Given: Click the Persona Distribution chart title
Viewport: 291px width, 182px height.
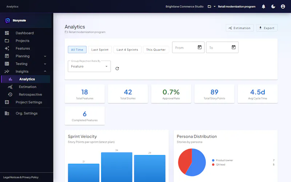Looking at the screenshot, I should click(x=197, y=136).
